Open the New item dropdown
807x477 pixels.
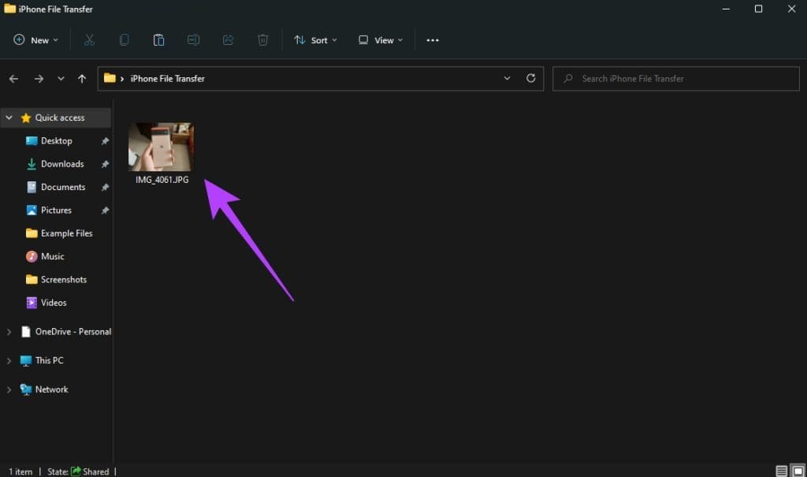(x=36, y=40)
